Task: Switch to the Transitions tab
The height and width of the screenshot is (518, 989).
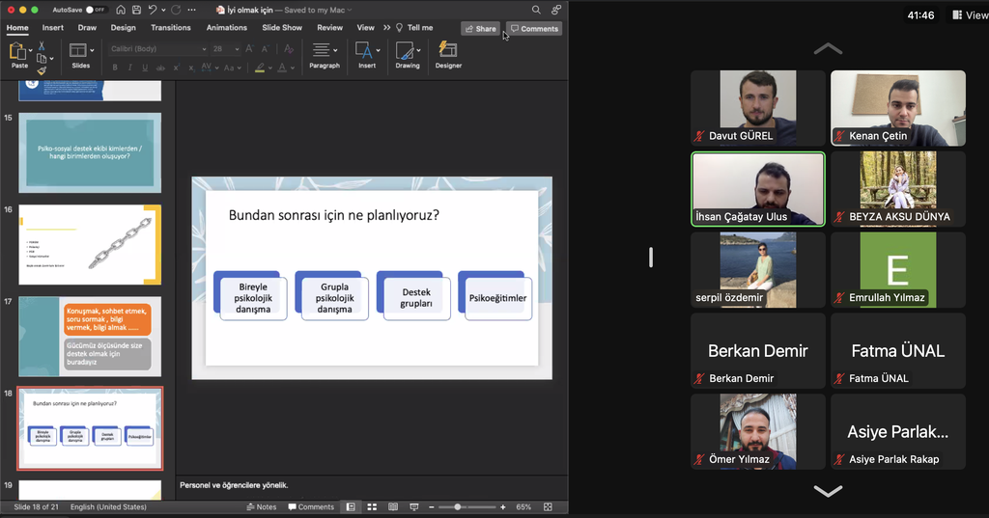Action: [x=171, y=28]
